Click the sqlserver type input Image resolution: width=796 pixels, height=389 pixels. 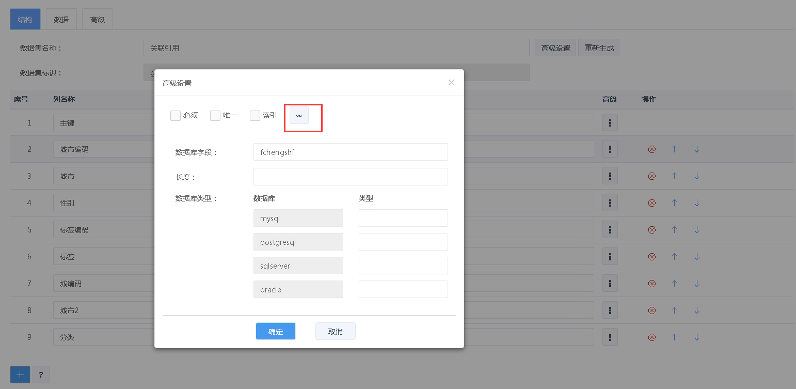[x=403, y=266]
